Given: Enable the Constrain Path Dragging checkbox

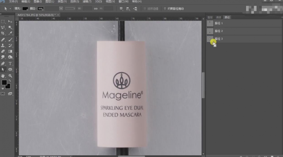Looking at the screenshot, I should pos(165,9).
